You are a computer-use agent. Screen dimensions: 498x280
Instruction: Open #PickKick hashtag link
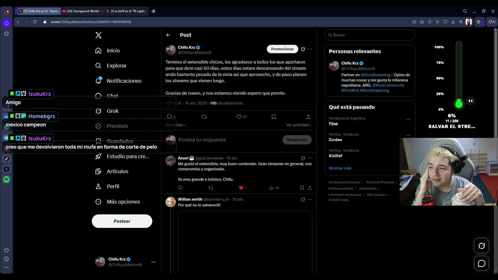click(350, 90)
